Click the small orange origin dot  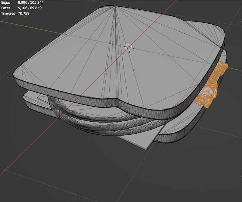point(134,70)
